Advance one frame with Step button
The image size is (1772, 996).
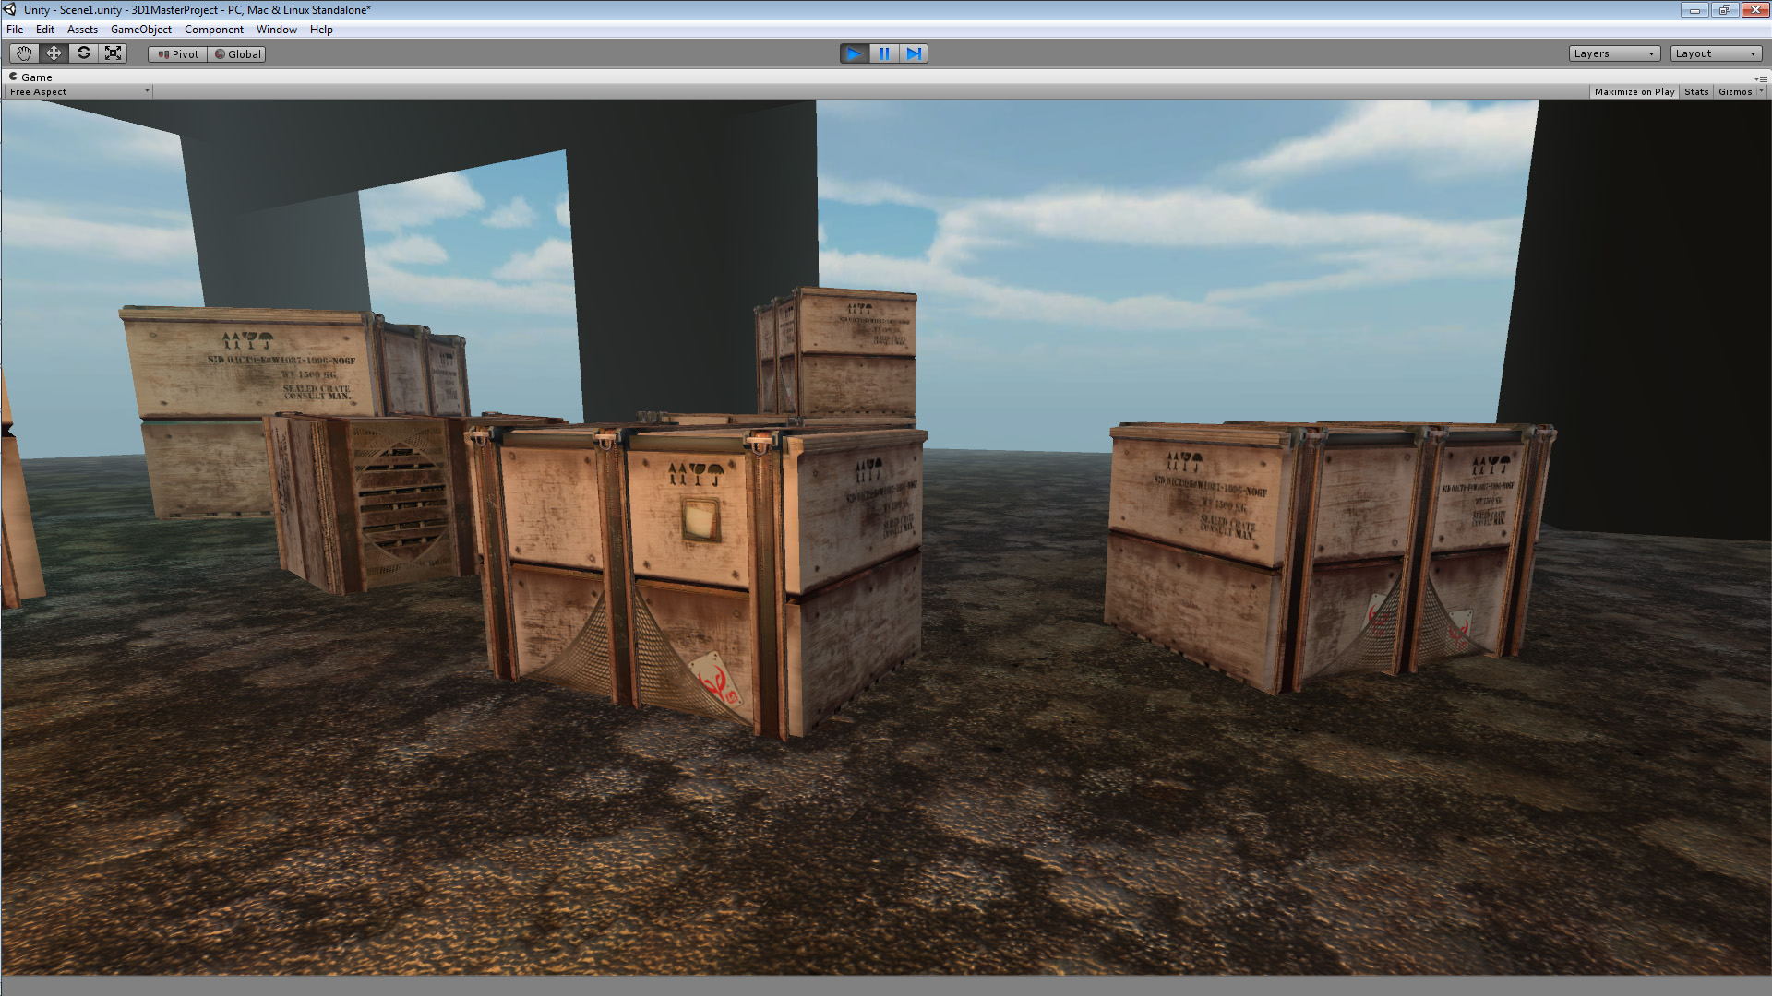click(x=913, y=53)
